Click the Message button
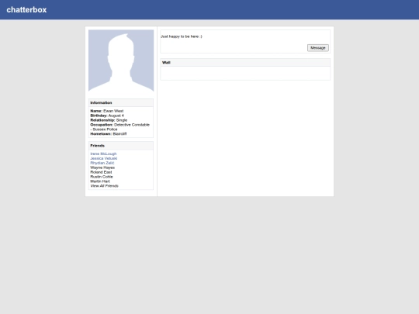 317,48
